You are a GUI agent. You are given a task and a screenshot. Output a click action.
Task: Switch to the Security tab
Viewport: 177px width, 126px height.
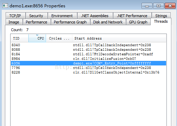37,16
